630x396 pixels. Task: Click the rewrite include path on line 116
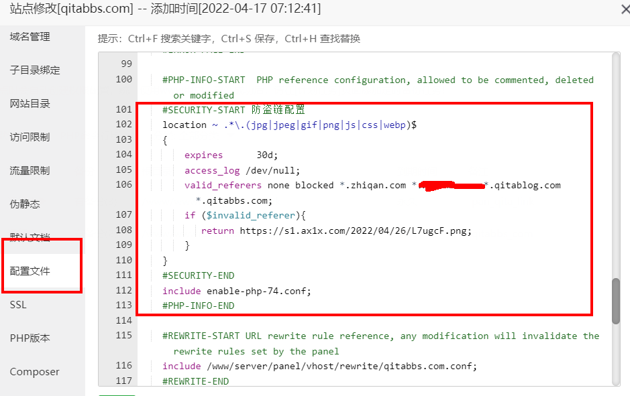coord(342,366)
